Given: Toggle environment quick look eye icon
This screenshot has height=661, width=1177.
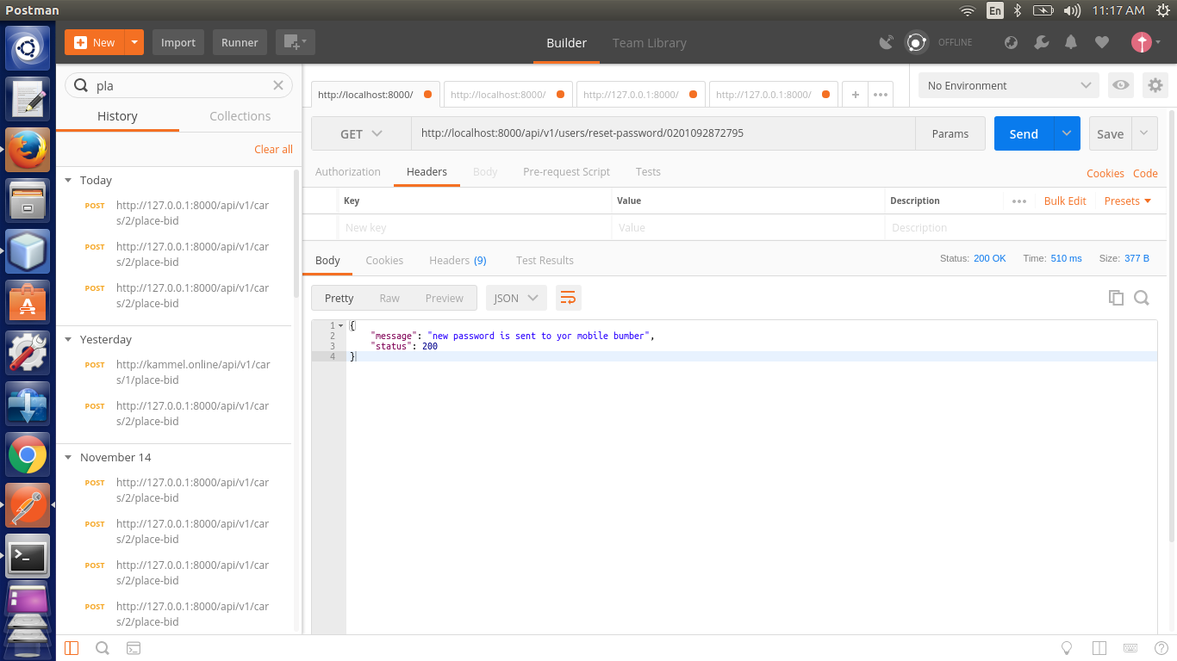Looking at the screenshot, I should (x=1120, y=85).
